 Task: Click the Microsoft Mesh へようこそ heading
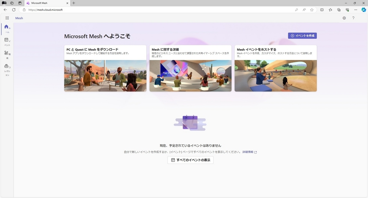(97, 36)
